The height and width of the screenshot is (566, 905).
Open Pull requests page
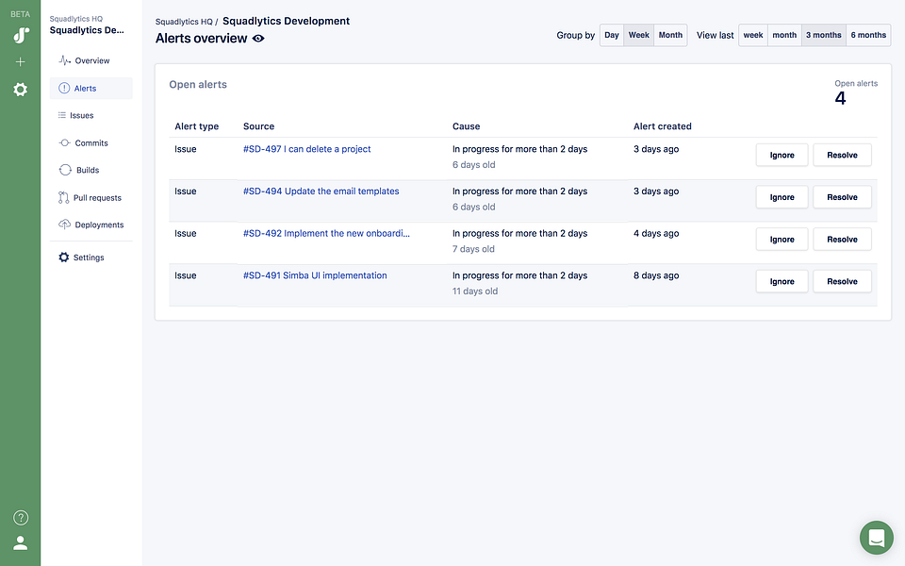click(91, 197)
